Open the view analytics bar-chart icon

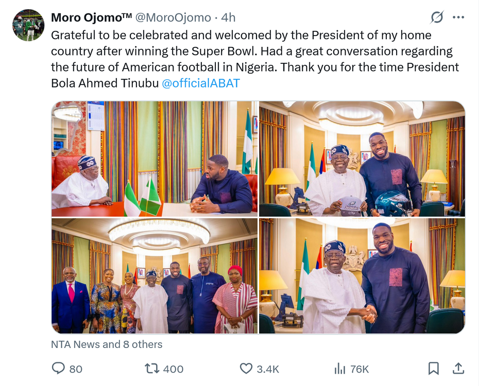[340, 369]
